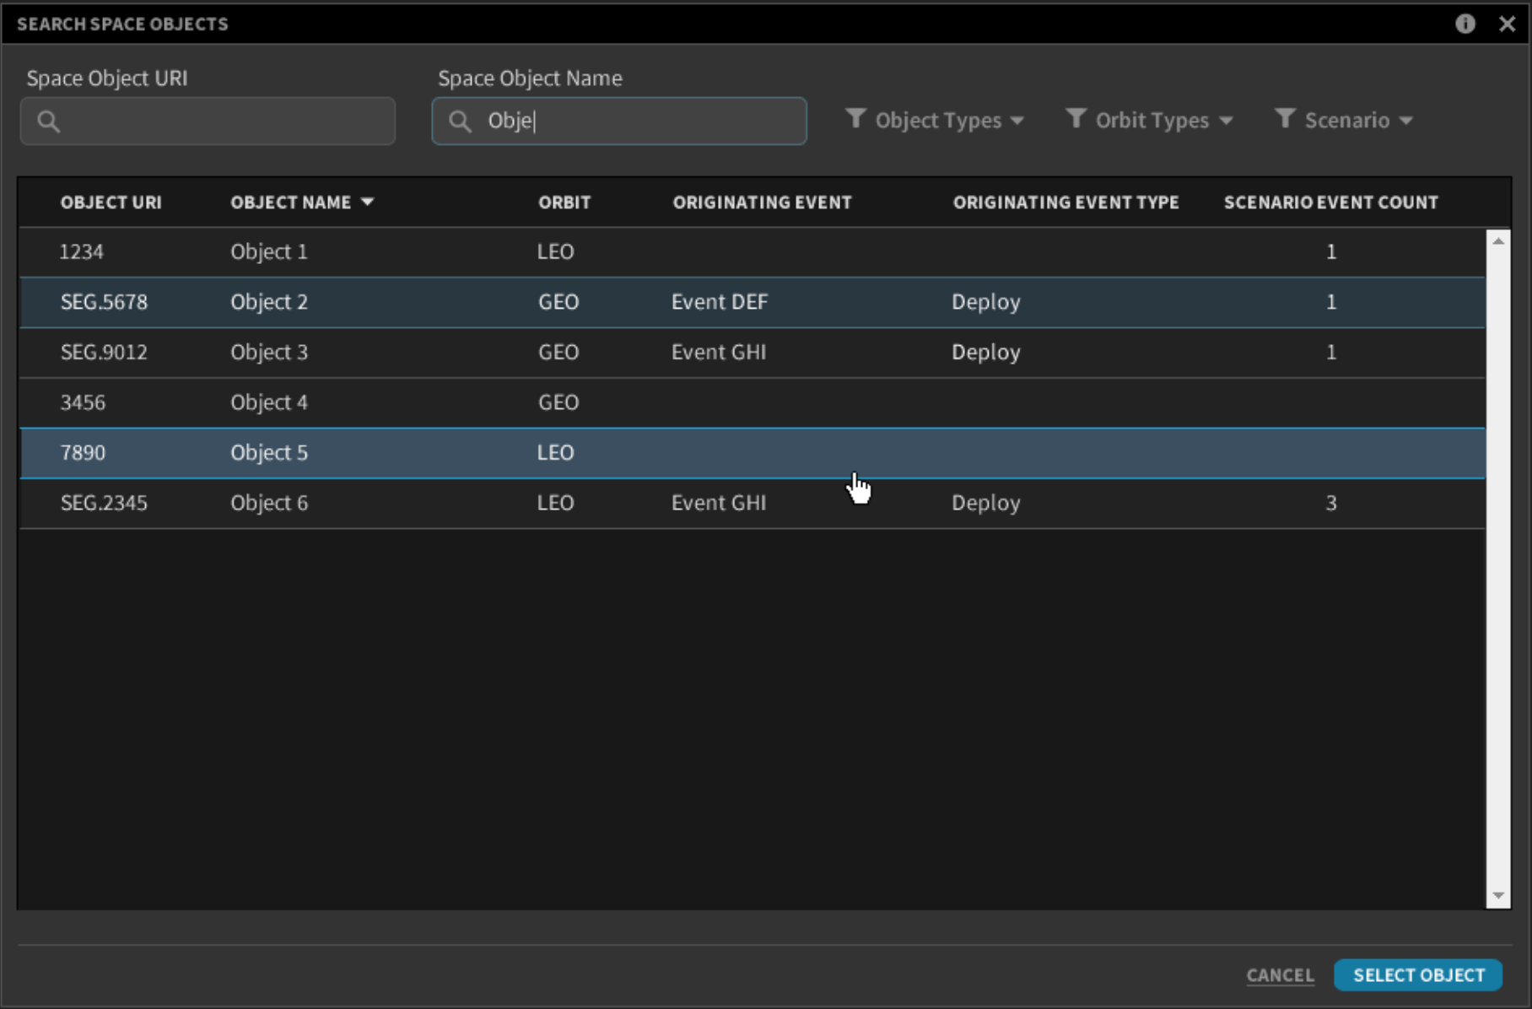The image size is (1532, 1009).
Task: Click scrollbar down arrow in table
Action: 1498,896
